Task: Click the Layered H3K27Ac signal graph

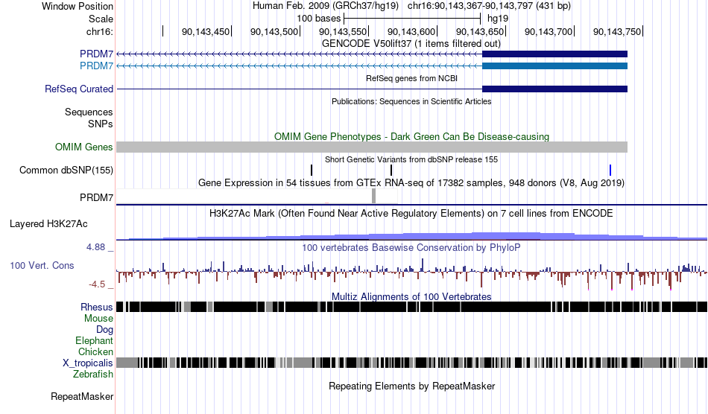Action: [412, 235]
